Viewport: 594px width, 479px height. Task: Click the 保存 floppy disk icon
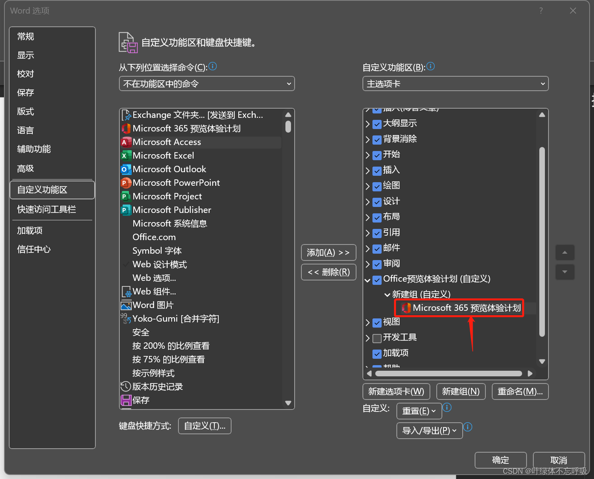126,400
